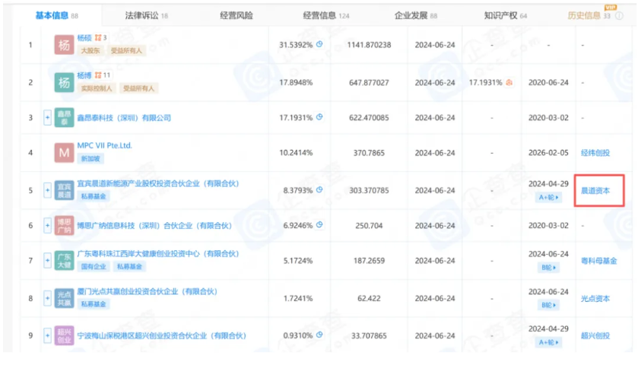The width and height of the screenshot is (638, 365).
Task: Click the detail icon next to 6.9246%
Action: (319, 225)
